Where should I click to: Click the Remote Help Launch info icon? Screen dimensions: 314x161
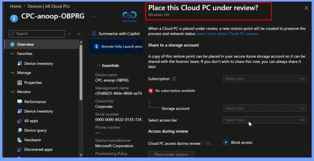pyautogui.click(x=97, y=46)
